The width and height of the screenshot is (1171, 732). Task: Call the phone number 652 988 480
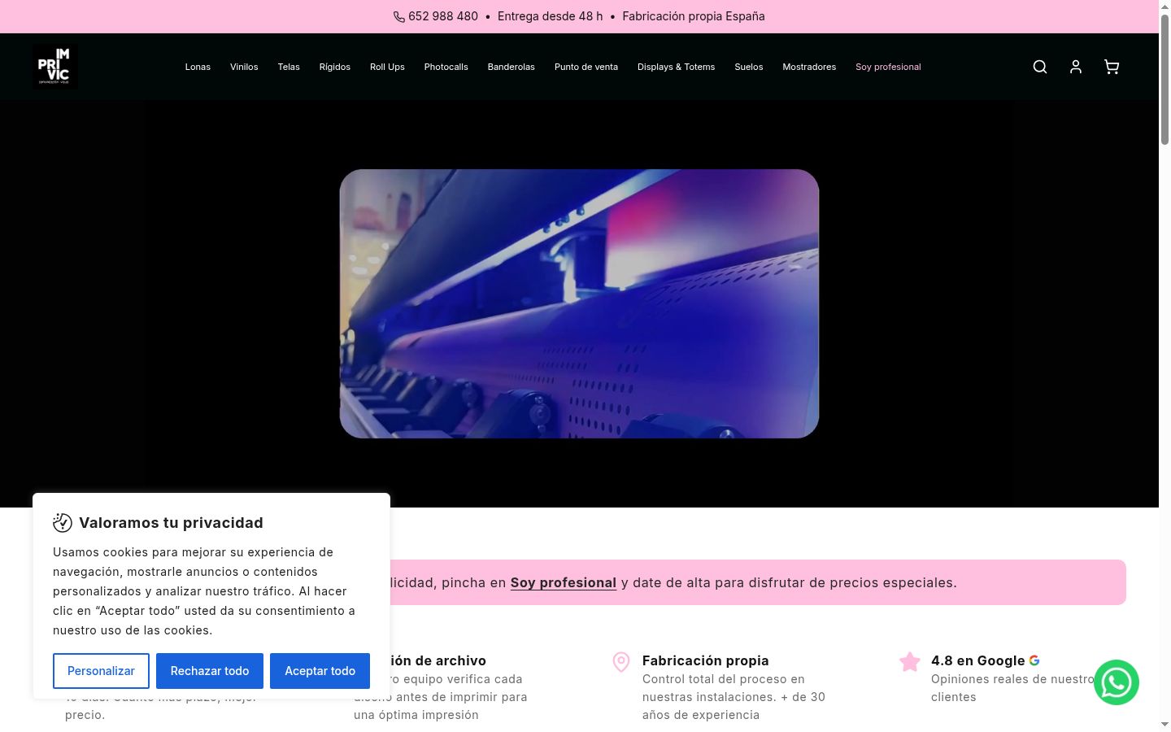click(443, 16)
